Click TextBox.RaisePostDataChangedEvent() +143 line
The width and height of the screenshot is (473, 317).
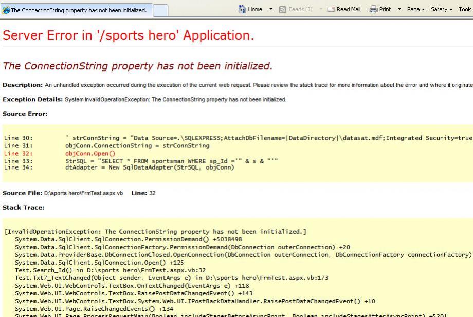pos(134,293)
